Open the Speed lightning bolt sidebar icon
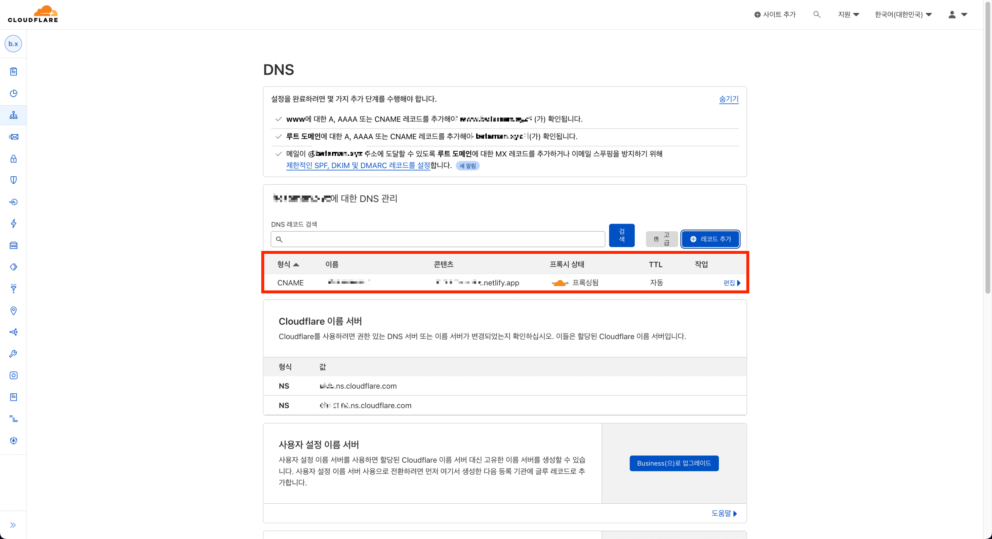The width and height of the screenshot is (992, 539). coord(14,224)
